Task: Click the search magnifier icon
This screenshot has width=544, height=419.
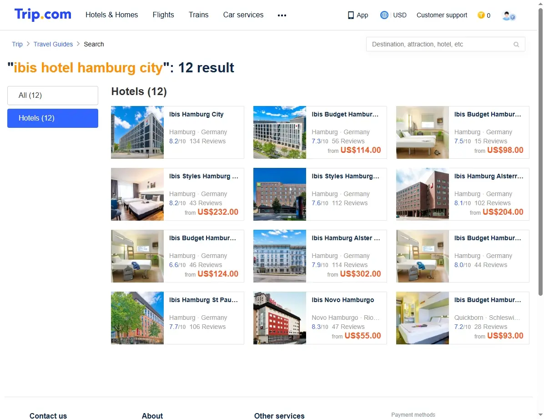Action: tap(516, 45)
